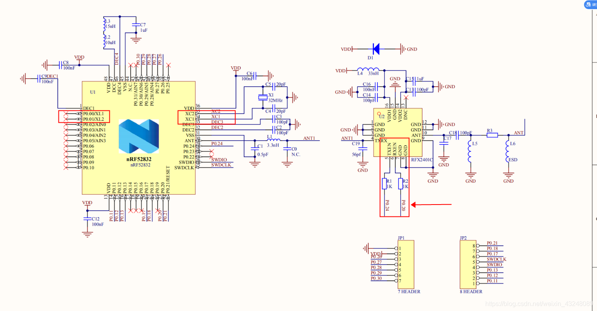Select the RFX2401C U2 chip body
This screenshot has width=597, height=311.
[397, 132]
